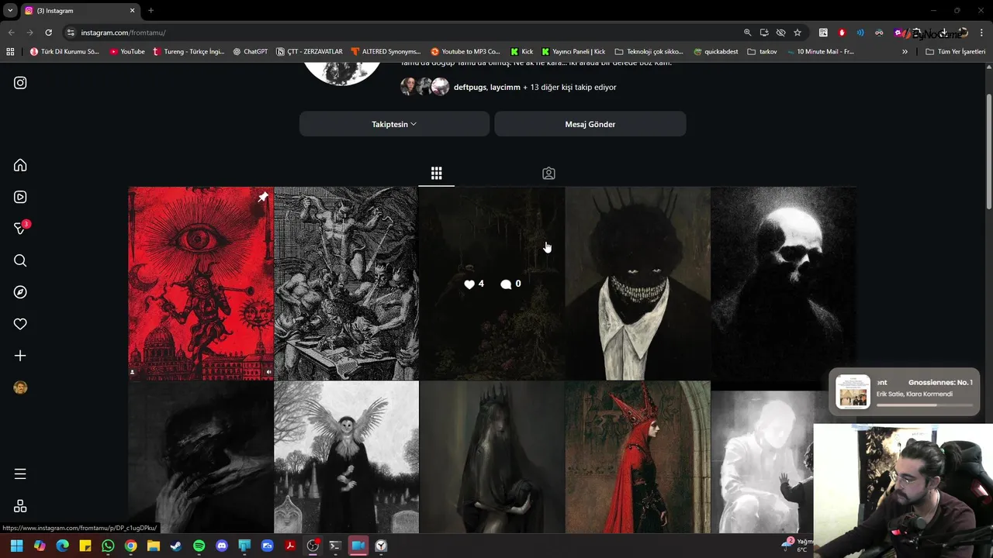Open Spotify from taskbar
This screenshot has height=558, width=993.
(199, 546)
